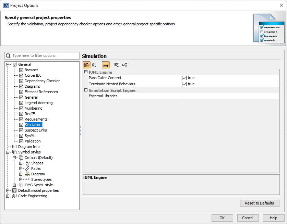
Task: Collapse the fUML Engine group
Action: 86,72
